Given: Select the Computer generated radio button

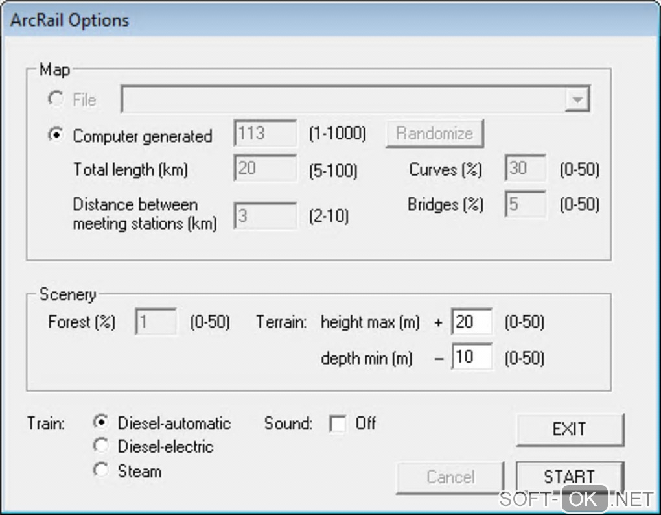Looking at the screenshot, I should pyautogui.click(x=55, y=135).
